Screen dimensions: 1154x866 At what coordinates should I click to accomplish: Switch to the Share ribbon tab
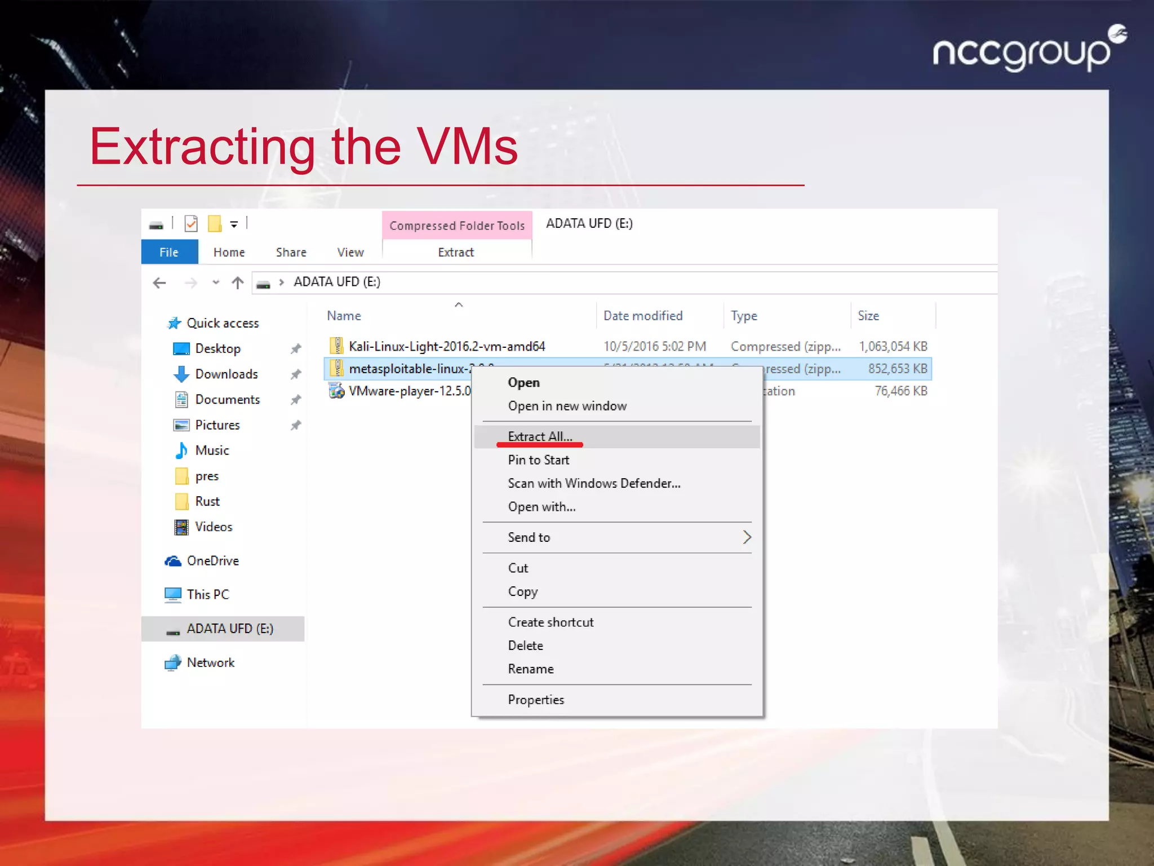click(291, 252)
